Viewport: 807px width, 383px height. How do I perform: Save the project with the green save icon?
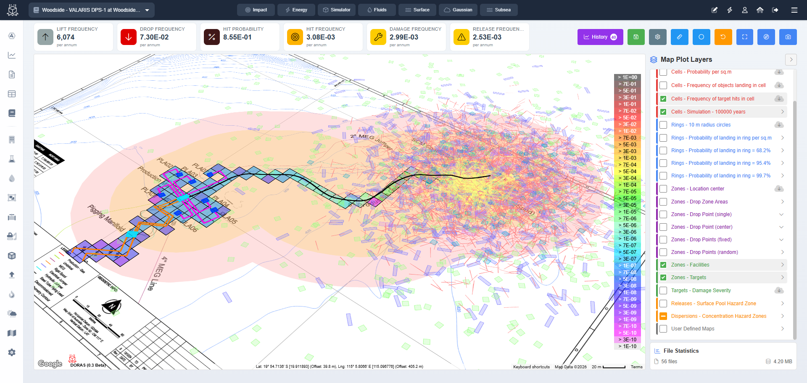(x=636, y=37)
